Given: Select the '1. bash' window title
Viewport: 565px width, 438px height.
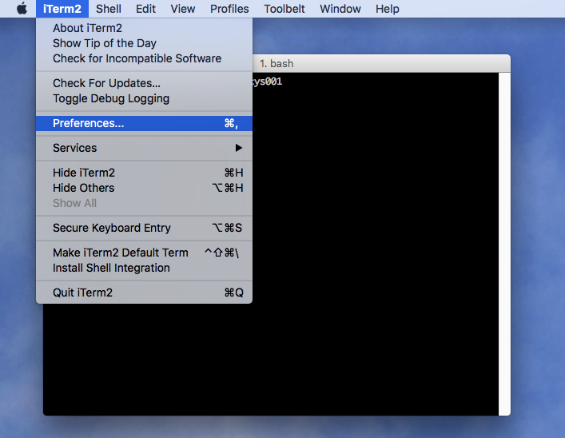Looking at the screenshot, I should pos(277,63).
